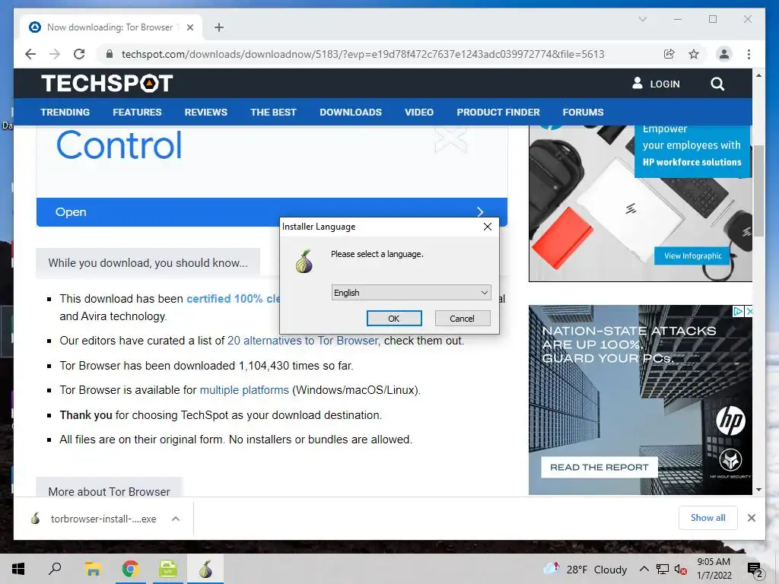This screenshot has height=584, width=779.
Task: Click READ THE REPORT on HP ad
Action: [x=599, y=468]
